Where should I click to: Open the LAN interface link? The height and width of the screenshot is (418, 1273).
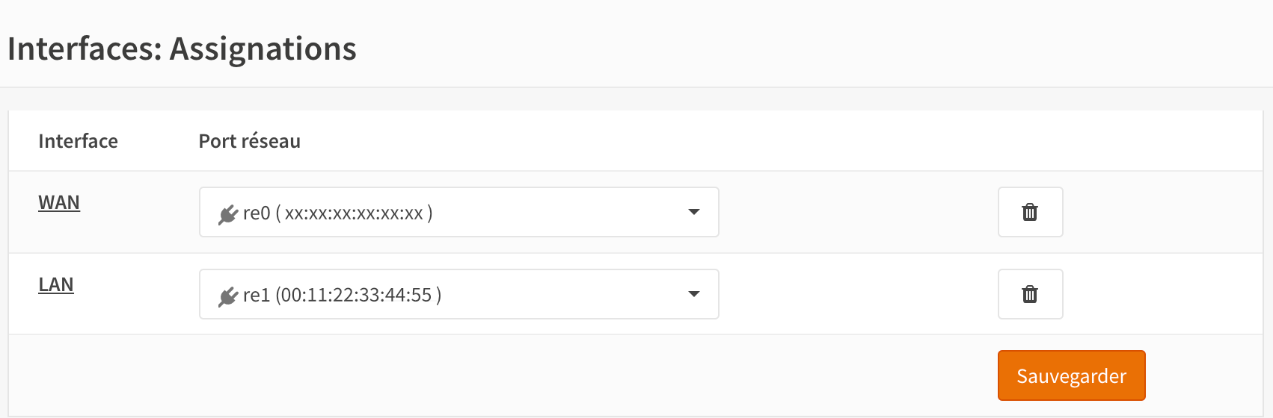point(56,285)
